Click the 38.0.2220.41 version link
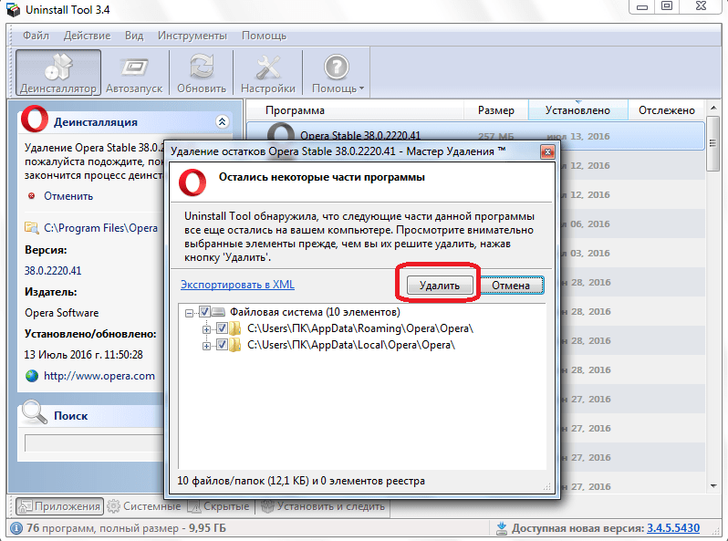728x541 pixels. 53,270
